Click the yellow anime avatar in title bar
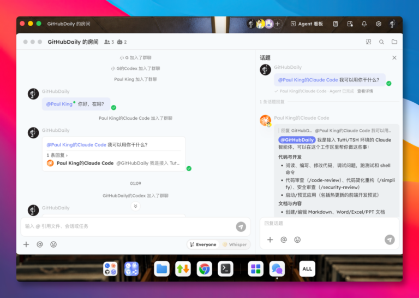Screen dimensions: 419x298 point(260,24)
